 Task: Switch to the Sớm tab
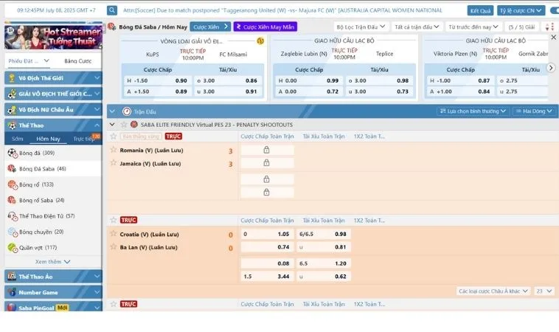(x=18, y=139)
